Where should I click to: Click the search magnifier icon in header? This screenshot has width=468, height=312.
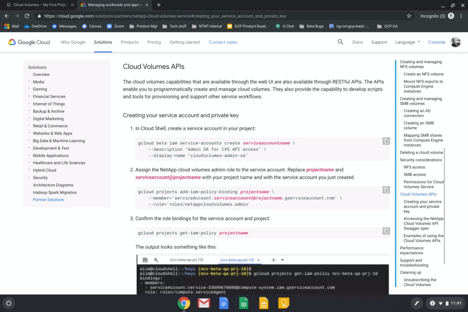340,42
